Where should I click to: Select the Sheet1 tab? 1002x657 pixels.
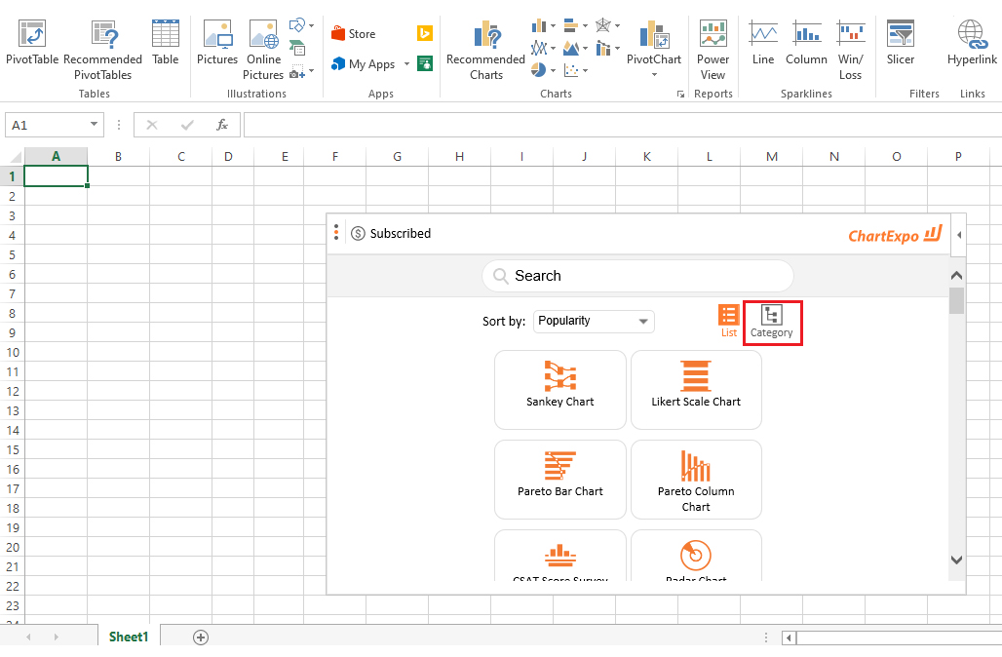click(129, 637)
